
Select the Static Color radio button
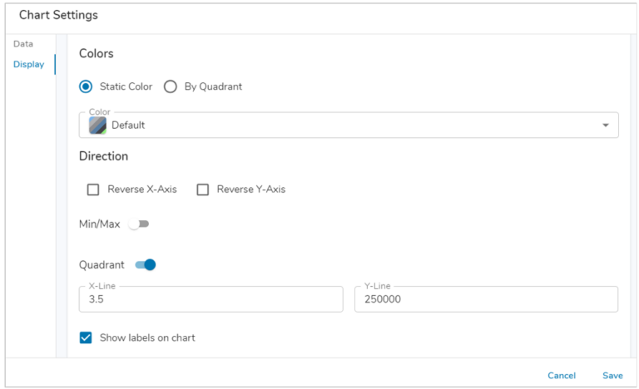[x=86, y=86]
